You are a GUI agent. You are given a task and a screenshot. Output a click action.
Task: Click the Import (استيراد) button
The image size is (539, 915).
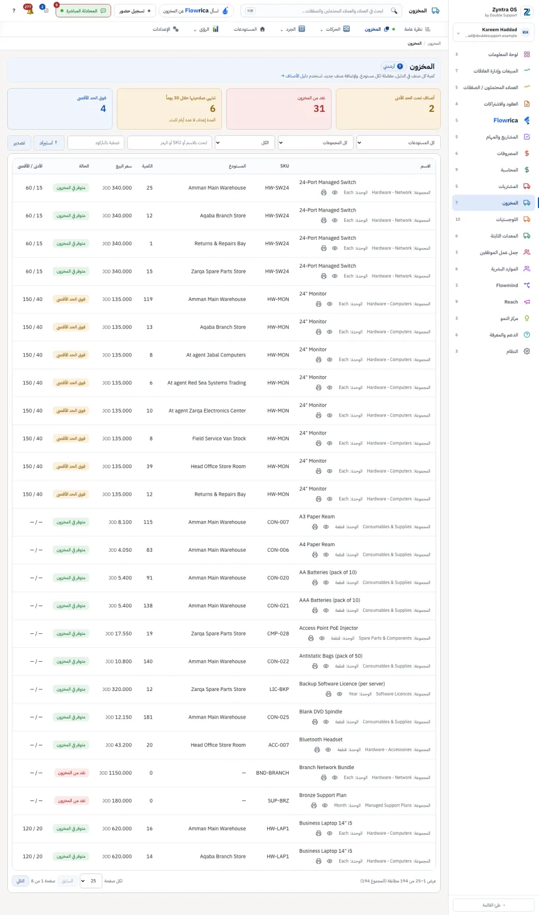pos(48,143)
